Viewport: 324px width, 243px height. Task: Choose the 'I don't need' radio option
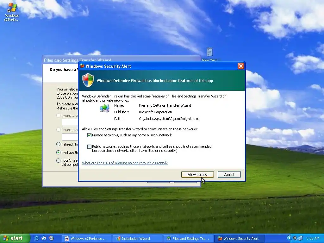58,160
